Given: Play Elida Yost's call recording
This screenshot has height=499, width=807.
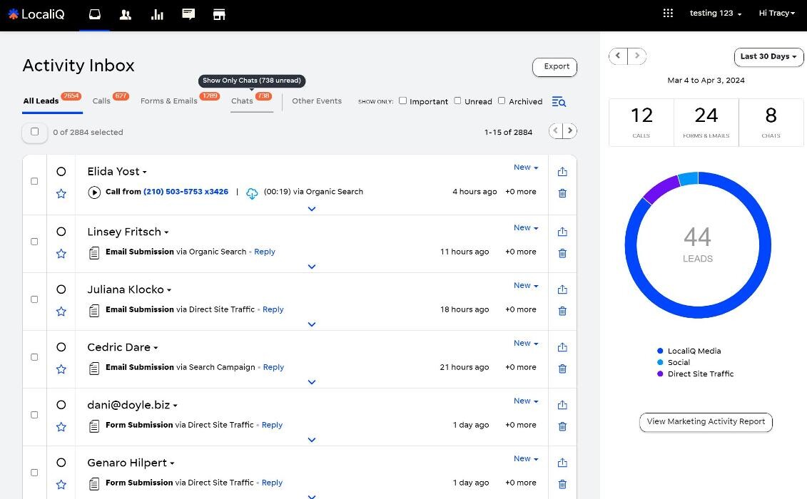Looking at the screenshot, I should coord(94,192).
